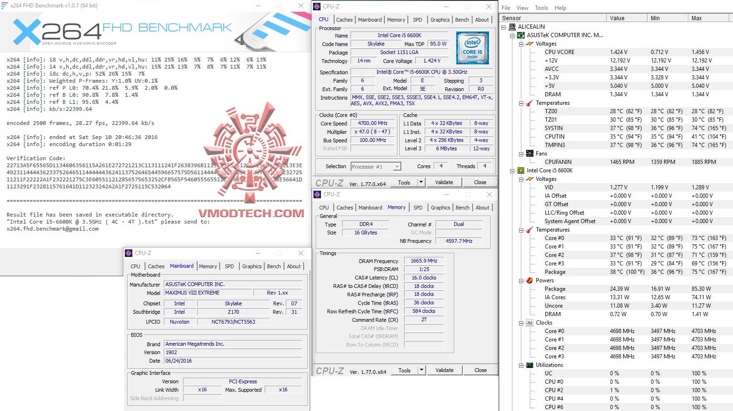The image size is (733, 411).
Task: Open Memory tab in the mainboard CPU-Z window
Action: [208, 266]
